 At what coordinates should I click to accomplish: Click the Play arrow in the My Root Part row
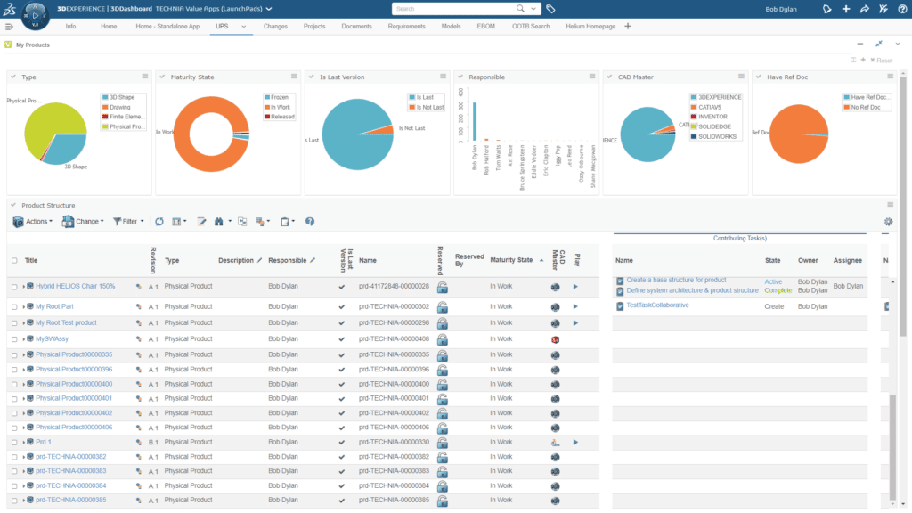(x=575, y=306)
